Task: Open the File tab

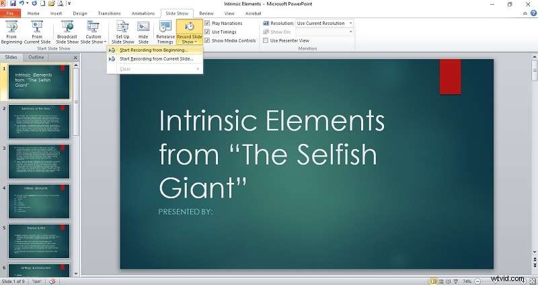Action: [x=10, y=13]
